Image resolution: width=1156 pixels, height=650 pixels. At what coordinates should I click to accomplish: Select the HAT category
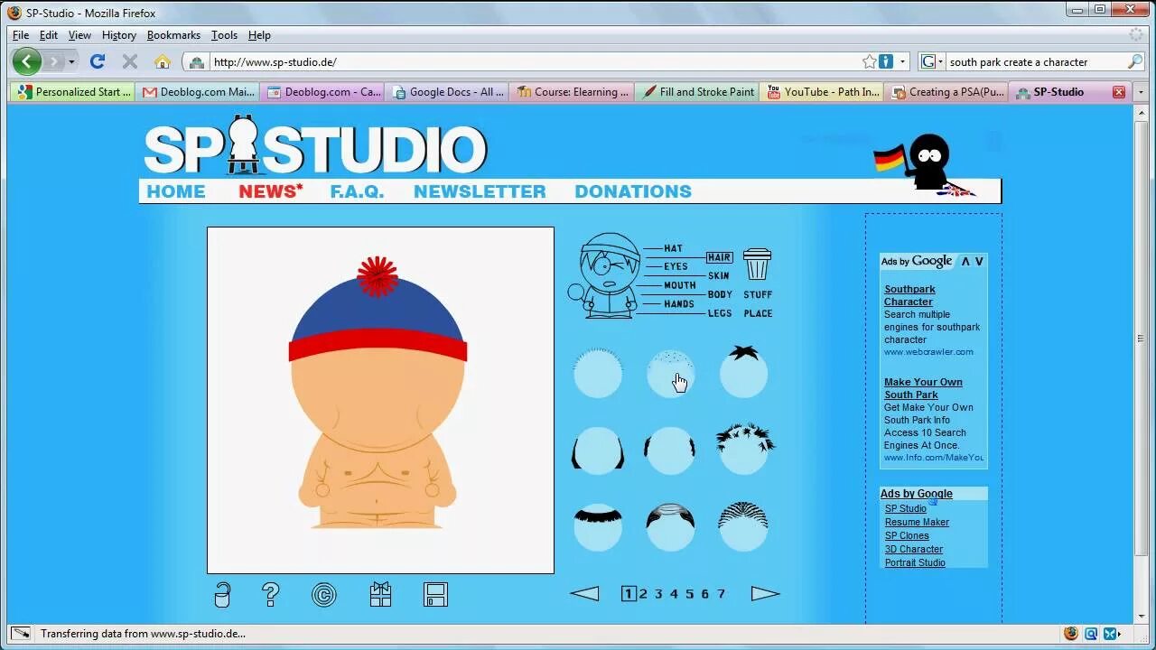(x=673, y=248)
